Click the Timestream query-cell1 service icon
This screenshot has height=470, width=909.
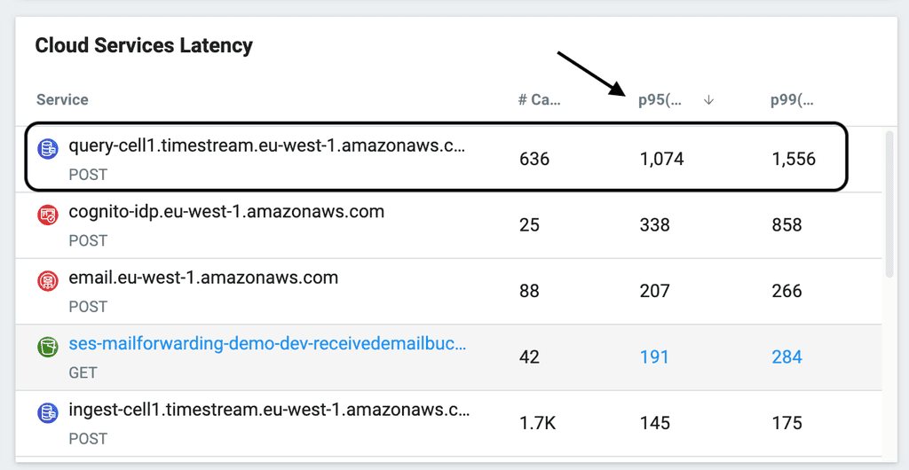pyautogui.click(x=48, y=148)
